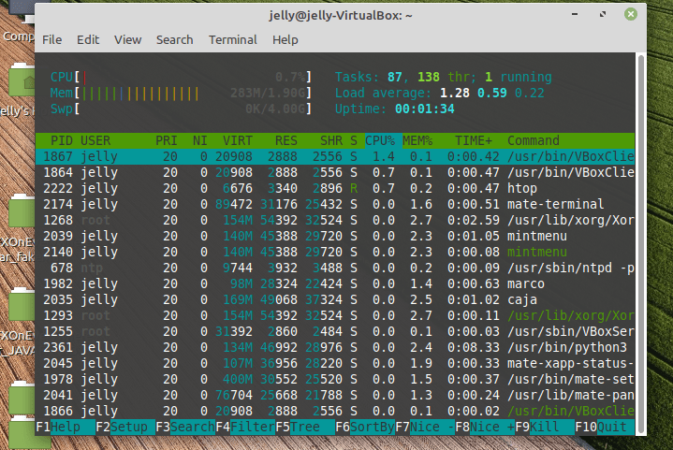Sort by the Command column header
673x450 pixels.
coord(534,140)
